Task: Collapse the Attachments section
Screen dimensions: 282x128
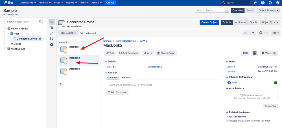Action: coord(227,88)
